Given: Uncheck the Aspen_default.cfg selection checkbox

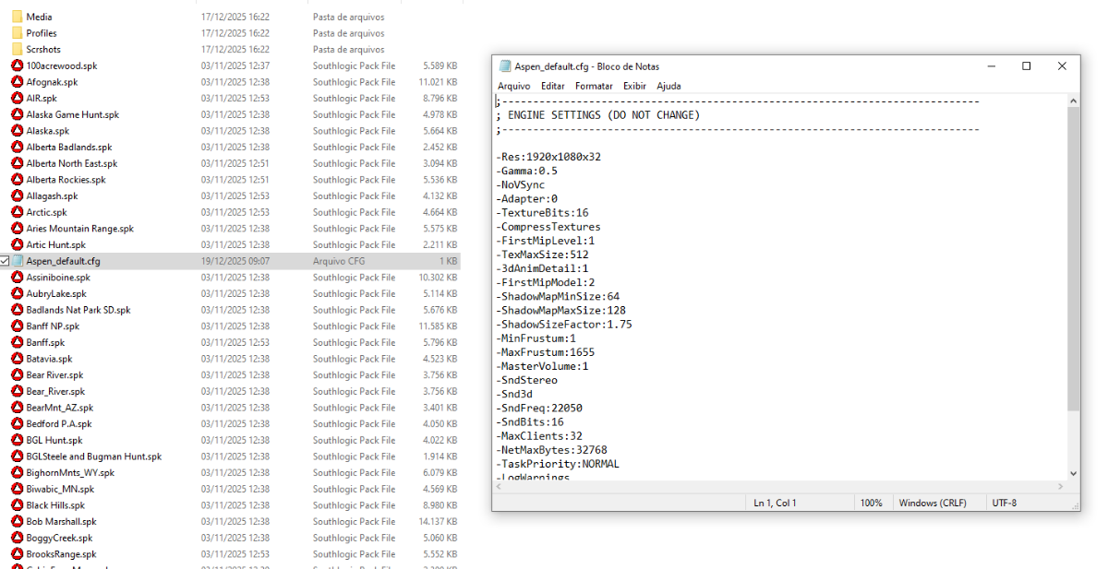Looking at the screenshot, I should click(6, 261).
